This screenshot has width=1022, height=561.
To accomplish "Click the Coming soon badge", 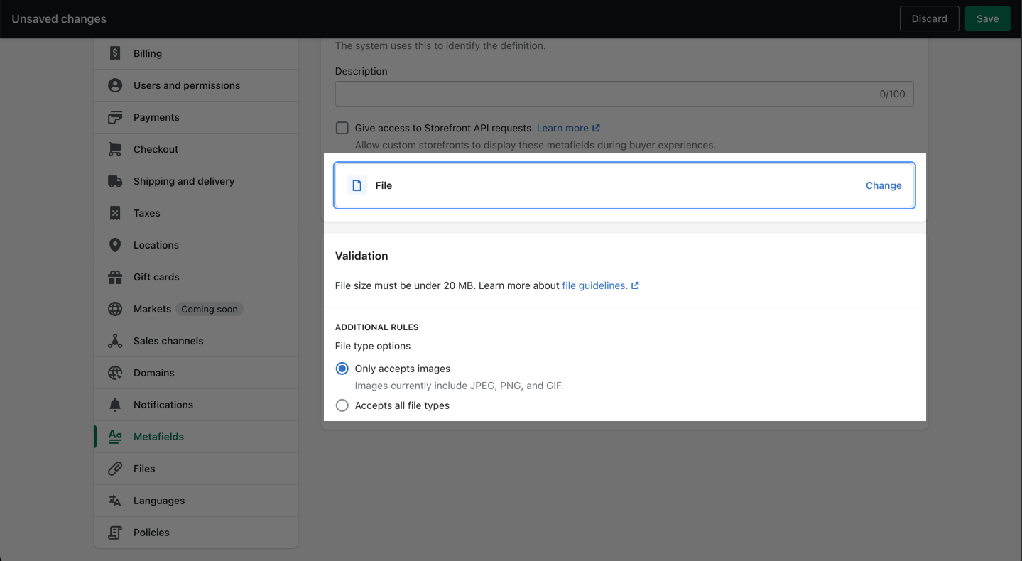I will (210, 309).
